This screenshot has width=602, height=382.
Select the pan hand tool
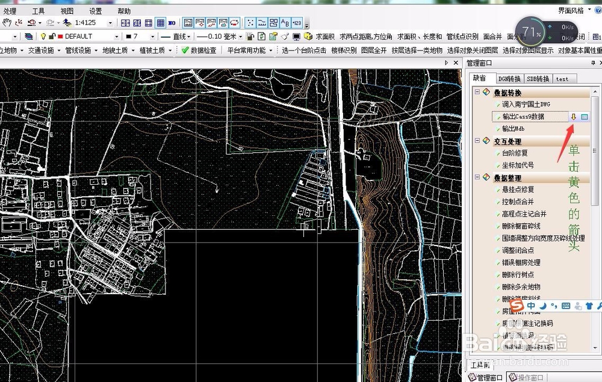pyautogui.click(x=7, y=23)
